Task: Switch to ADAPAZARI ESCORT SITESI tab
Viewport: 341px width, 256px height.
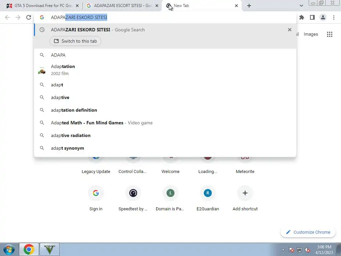Action: click(x=122, y=6)
